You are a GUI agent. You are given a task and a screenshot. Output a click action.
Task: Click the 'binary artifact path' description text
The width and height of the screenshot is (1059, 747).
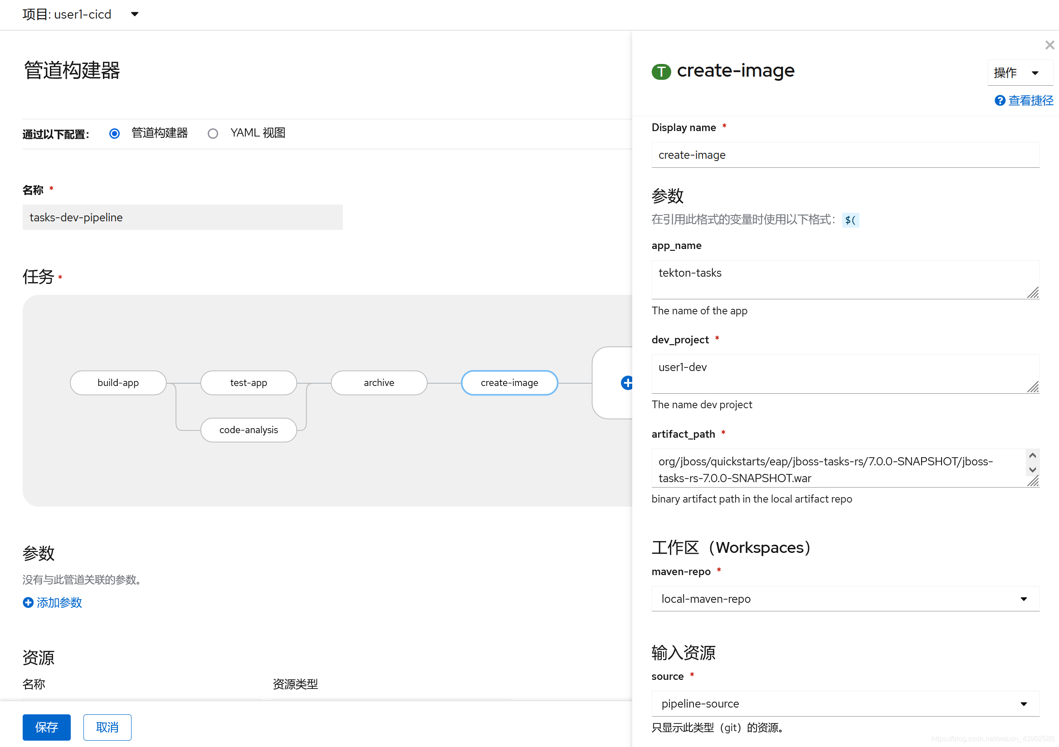coord(752,499)
